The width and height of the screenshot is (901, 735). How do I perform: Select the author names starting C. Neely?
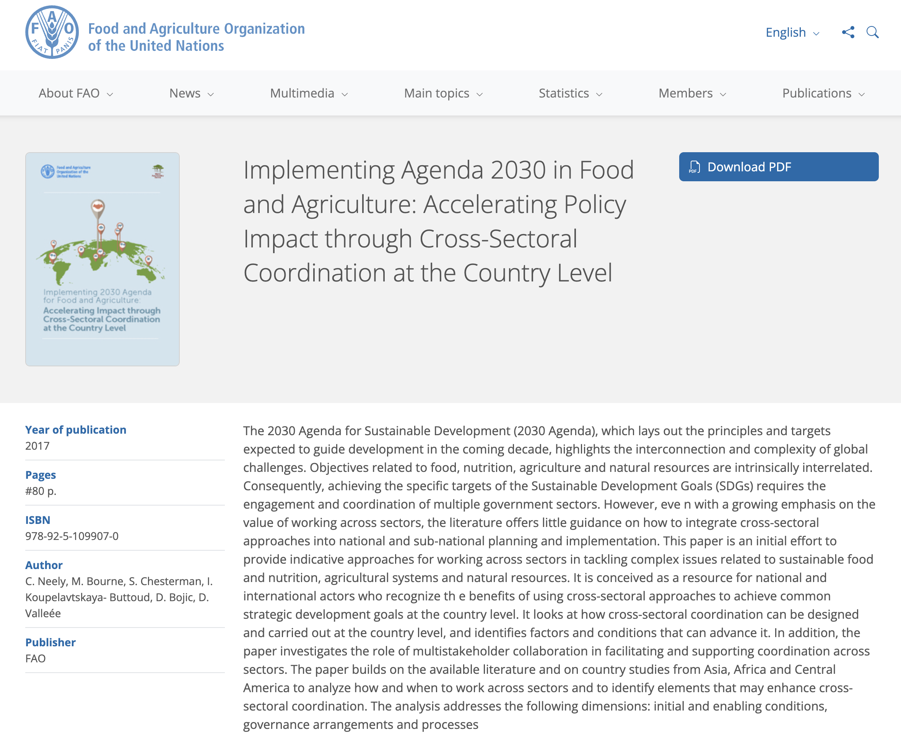tap(119, 597)
